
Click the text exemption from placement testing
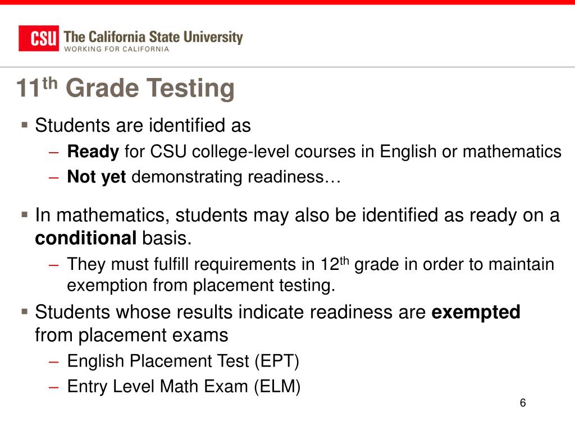202,285
